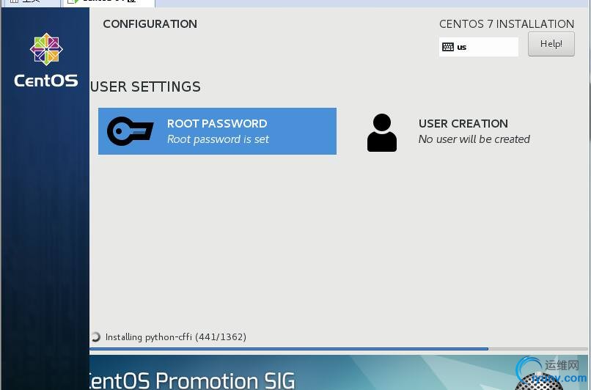Switch to the CentOS VM tab
The image size is (591, 390).
pyautogui.click(x=109, y=3)
